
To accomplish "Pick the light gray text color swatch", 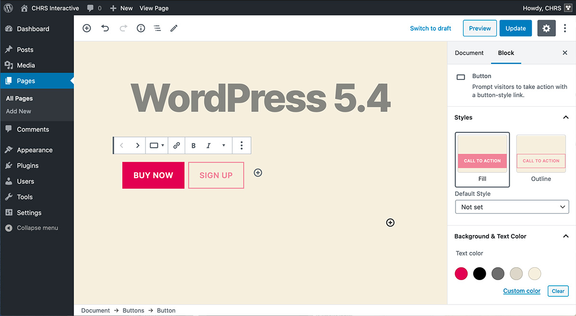I will (x=516, y=274).
